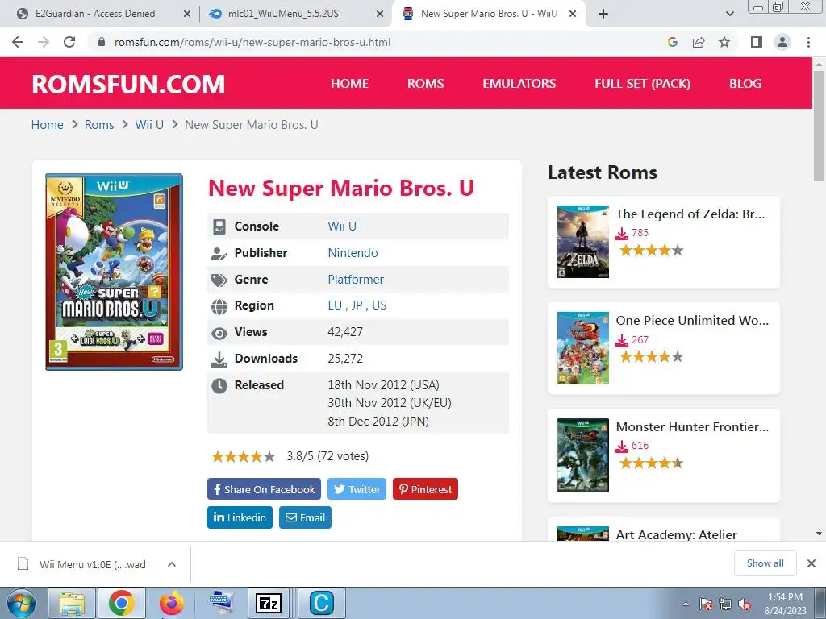Close the E2Guardian tab

coord(186,15)
